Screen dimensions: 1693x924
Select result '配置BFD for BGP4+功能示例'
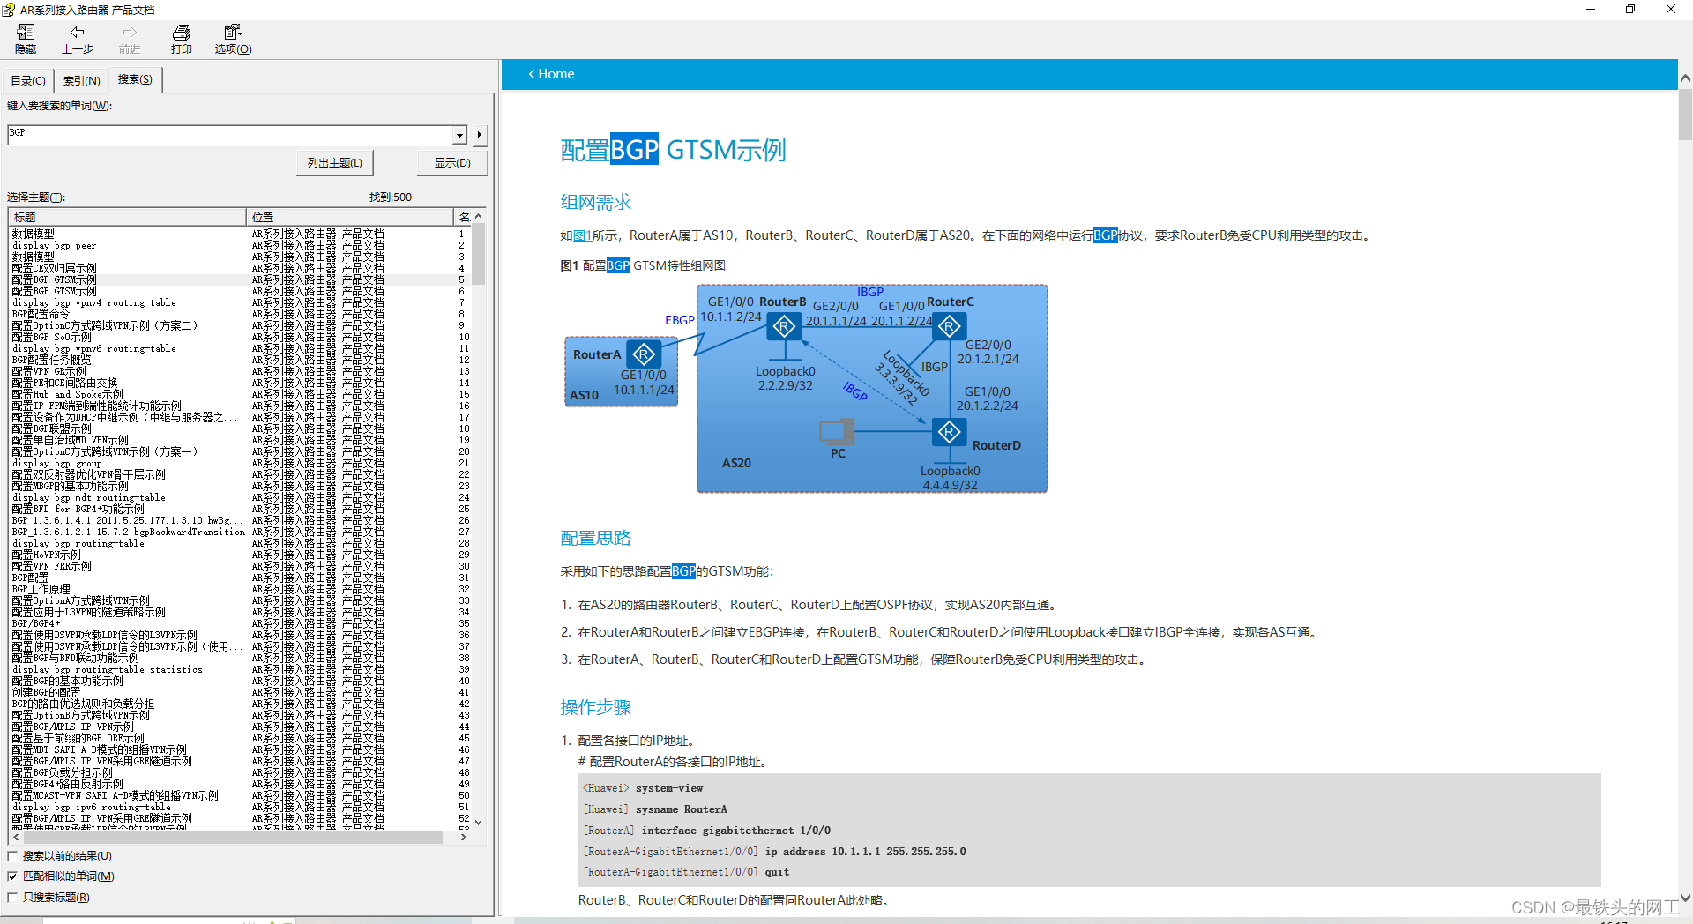coord(78,510)
